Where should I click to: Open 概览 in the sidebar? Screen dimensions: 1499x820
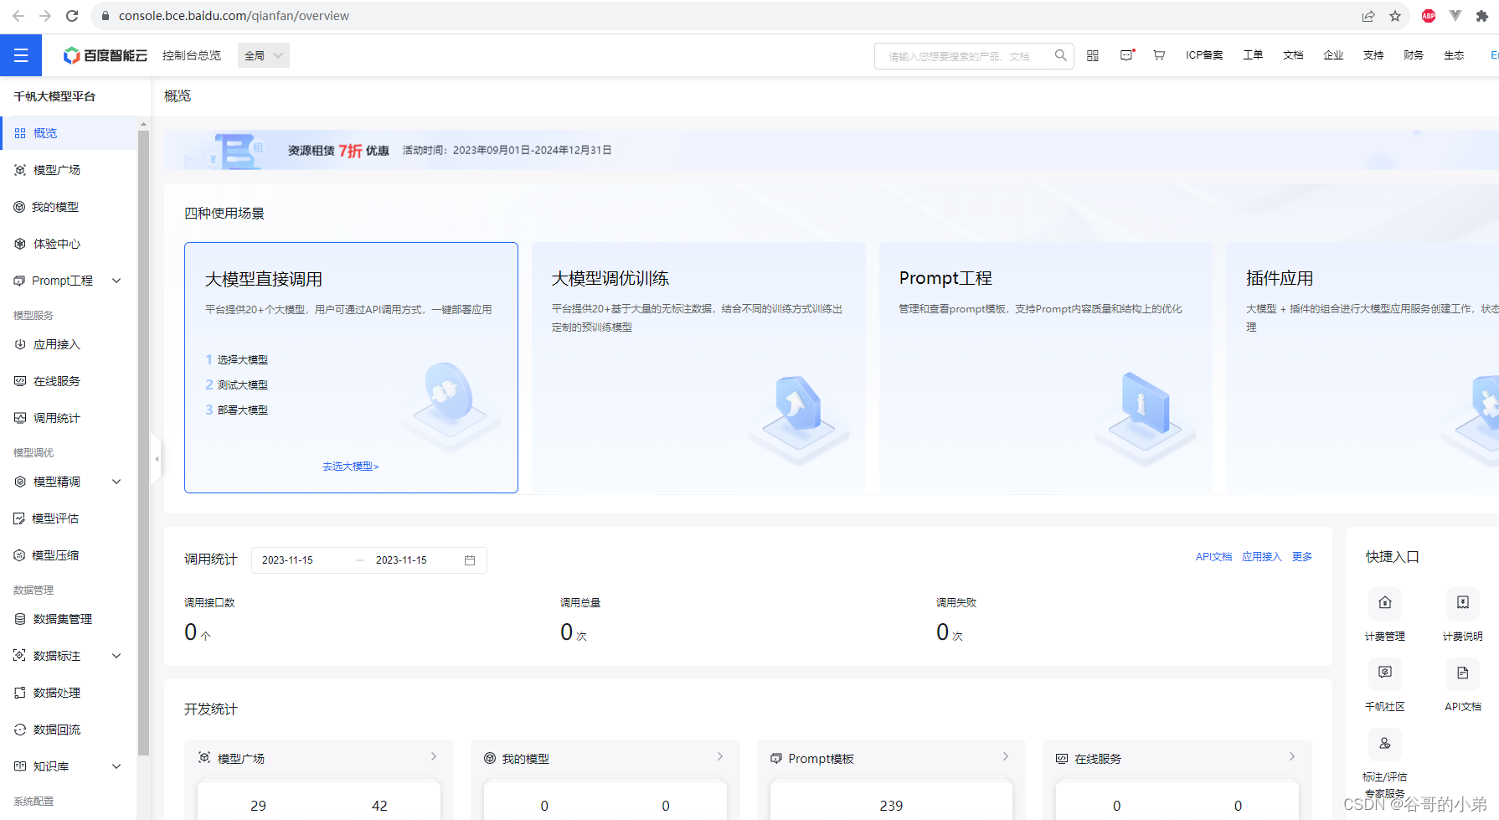point(69,133)
